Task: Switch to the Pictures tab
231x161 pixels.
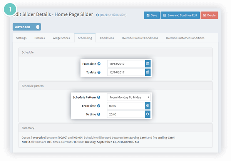Action: [x=40, y=38]
